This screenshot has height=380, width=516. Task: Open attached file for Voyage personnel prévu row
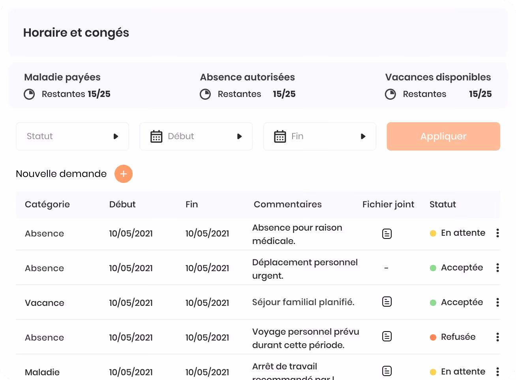387,336
